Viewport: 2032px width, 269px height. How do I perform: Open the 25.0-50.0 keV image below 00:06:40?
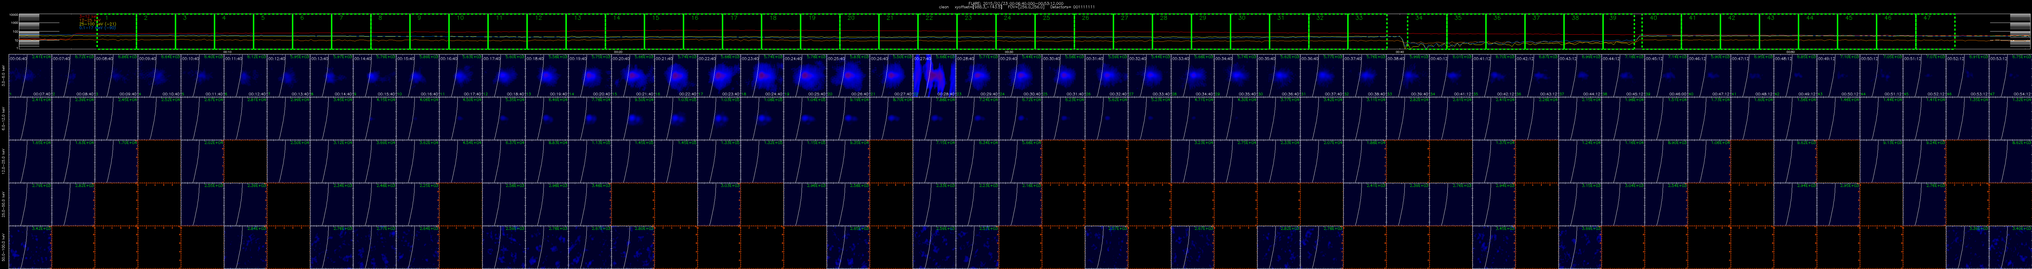30,205
